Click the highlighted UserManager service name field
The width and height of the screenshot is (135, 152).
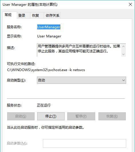[49, 27]
